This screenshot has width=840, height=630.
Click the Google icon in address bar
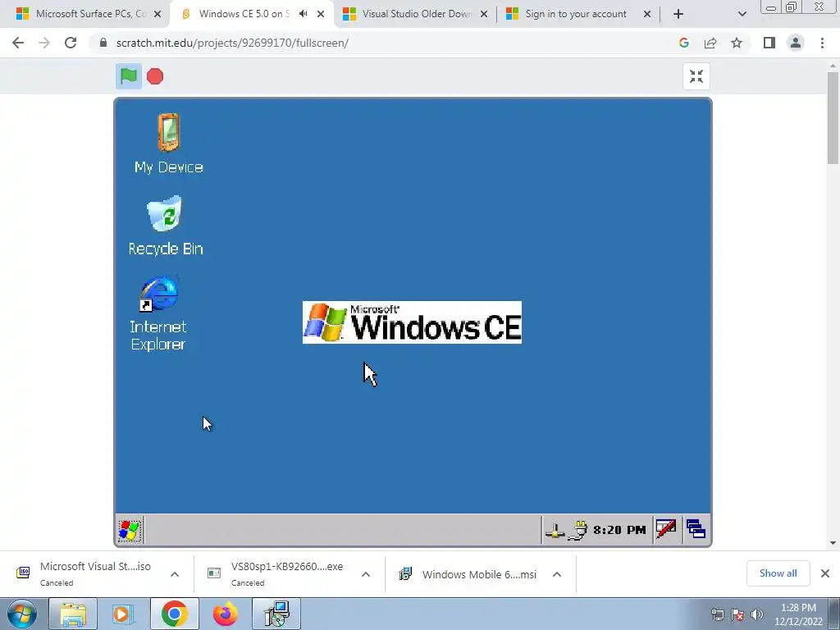point(683,43)
